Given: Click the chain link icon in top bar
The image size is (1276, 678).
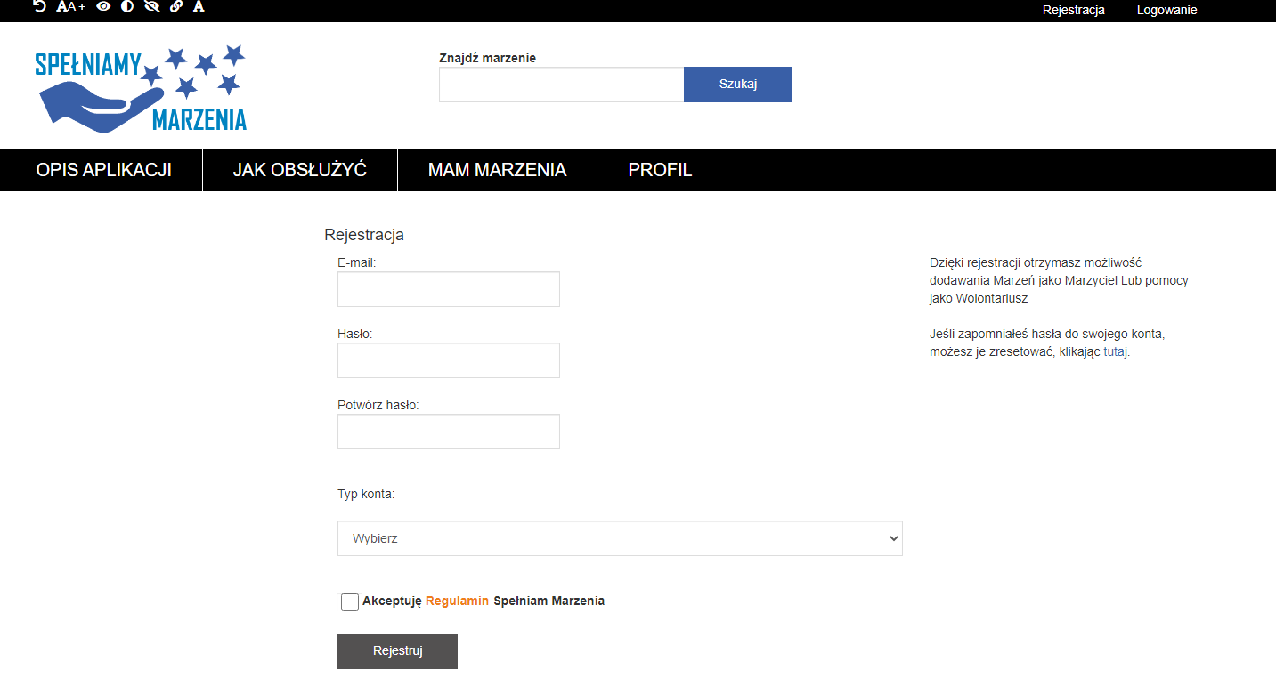Looking at the screenshot, I should 175,7.
